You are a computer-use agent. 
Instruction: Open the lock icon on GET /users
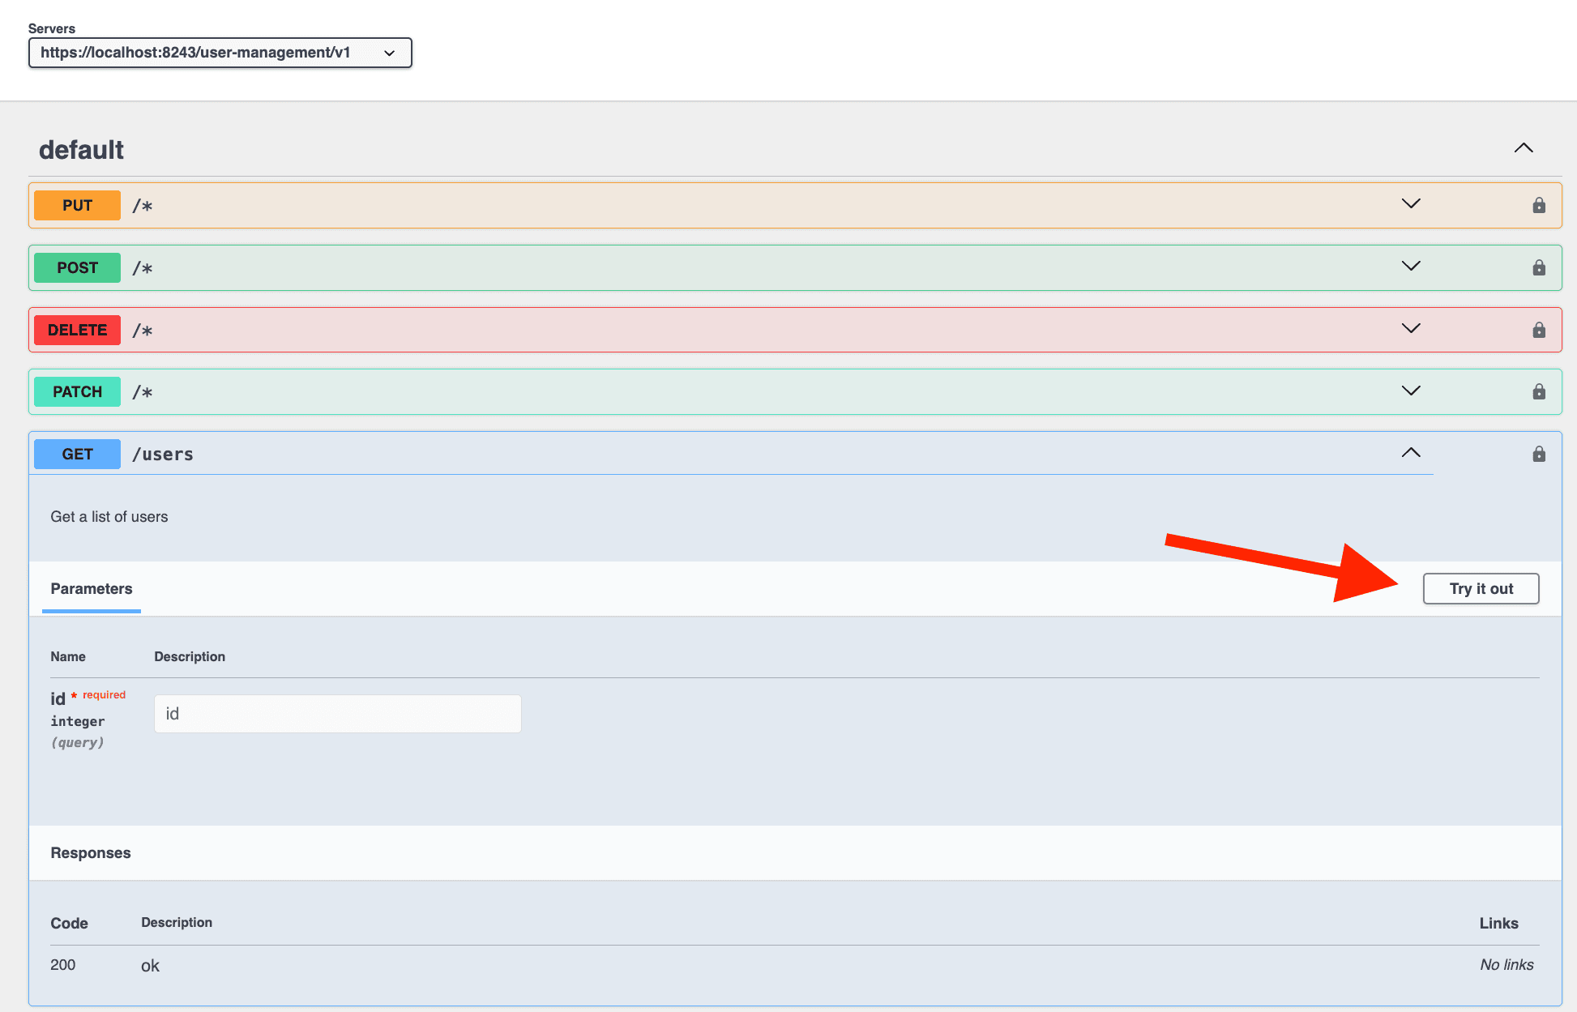(1538, 454)
